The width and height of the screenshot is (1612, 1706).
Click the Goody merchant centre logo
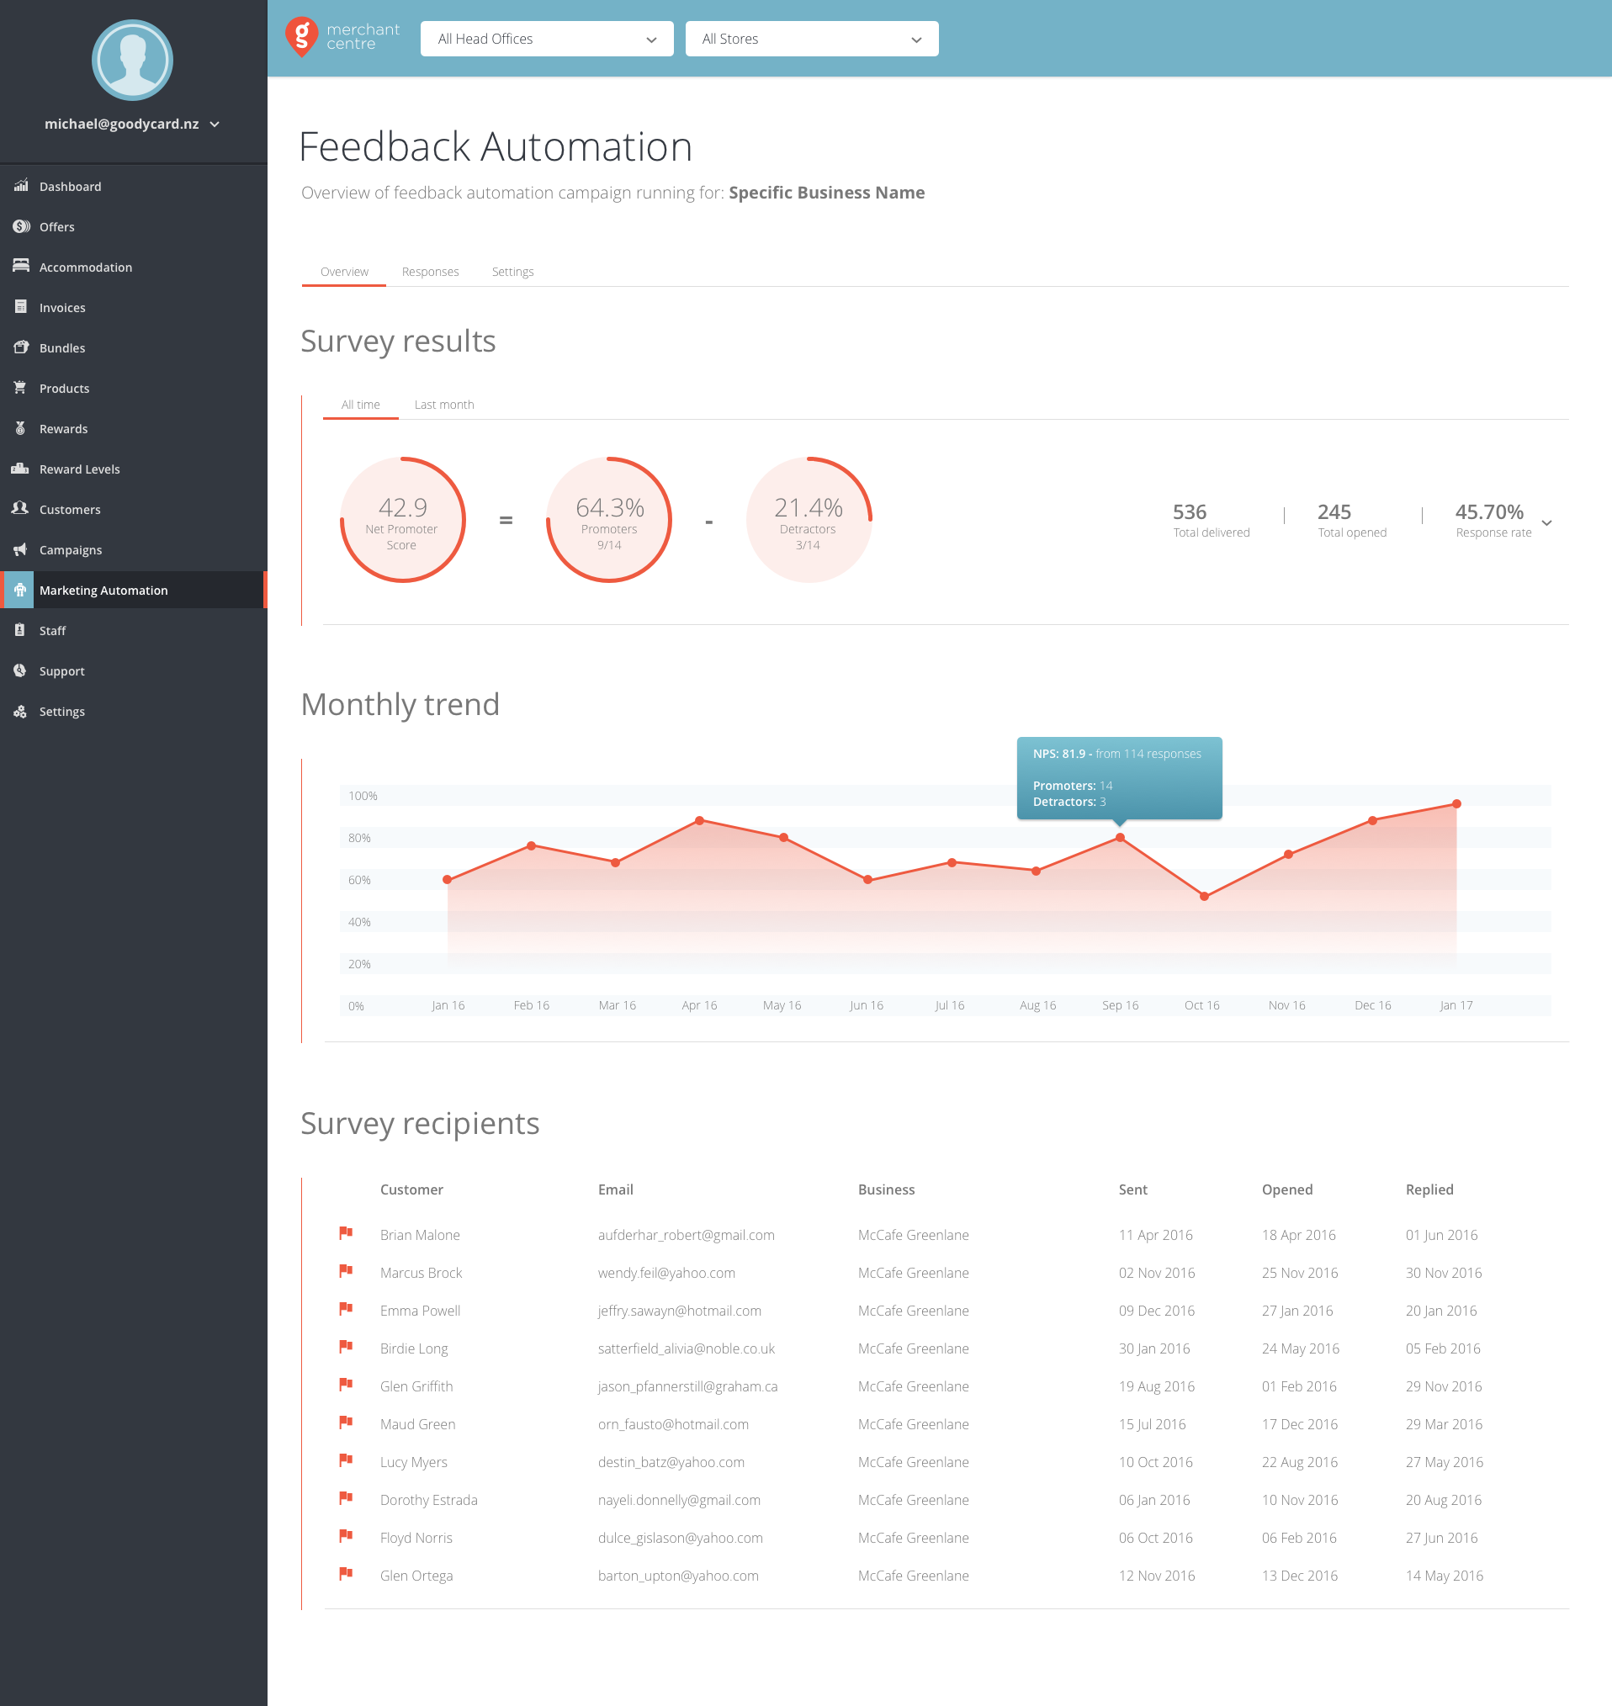tap(342, 38)
